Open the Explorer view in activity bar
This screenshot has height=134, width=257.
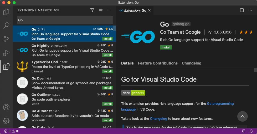(6, 12)
